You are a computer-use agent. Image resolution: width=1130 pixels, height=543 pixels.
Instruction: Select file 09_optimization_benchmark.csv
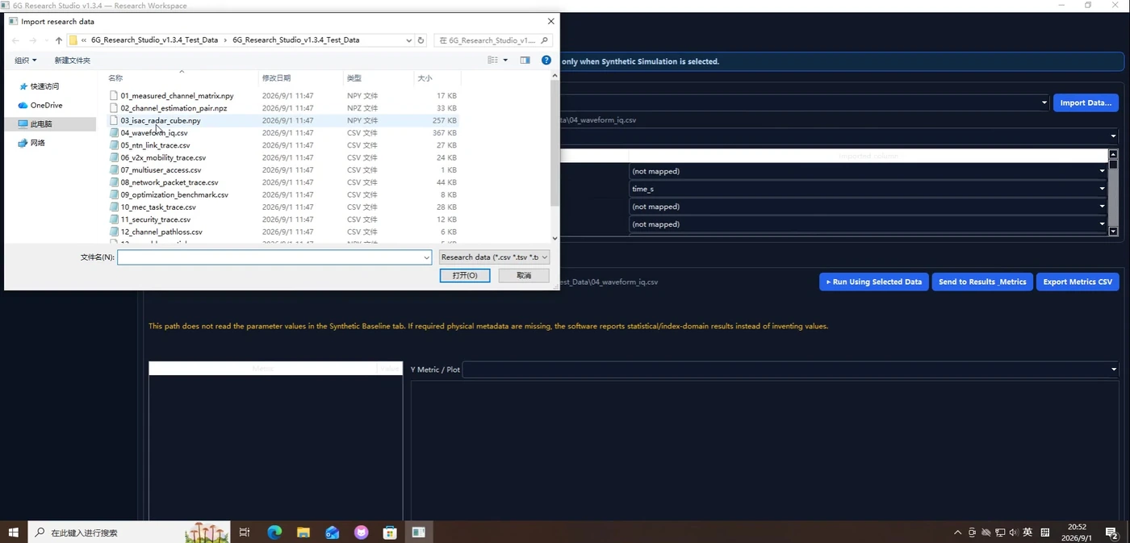coord(174,195)
